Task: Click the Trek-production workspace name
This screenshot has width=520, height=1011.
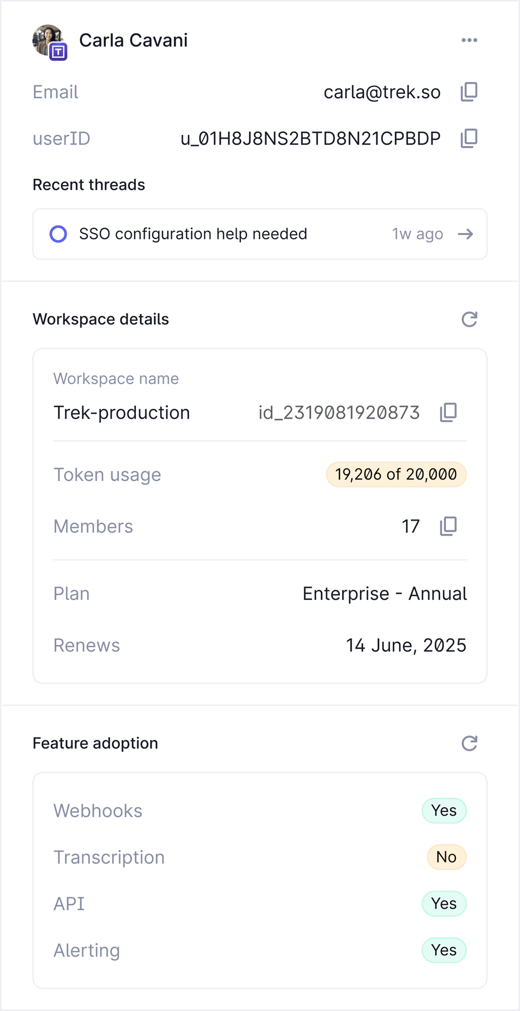Action: (121, 413)
